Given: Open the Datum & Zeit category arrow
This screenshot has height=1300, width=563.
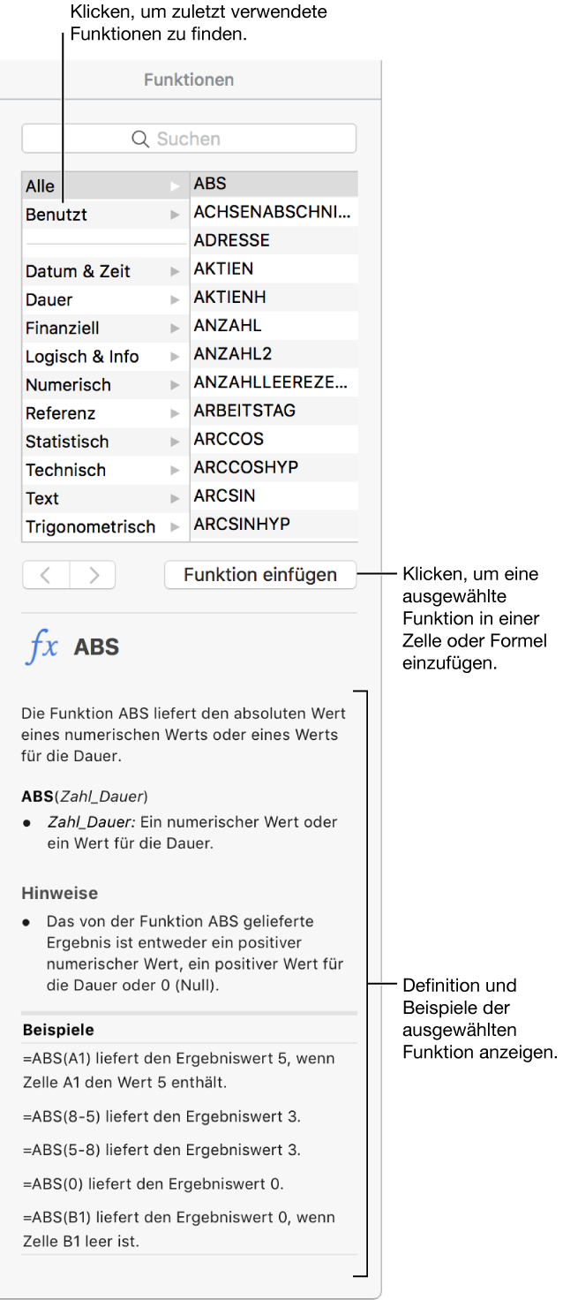Looking at the screenshot, I should (x=174, y=271).
